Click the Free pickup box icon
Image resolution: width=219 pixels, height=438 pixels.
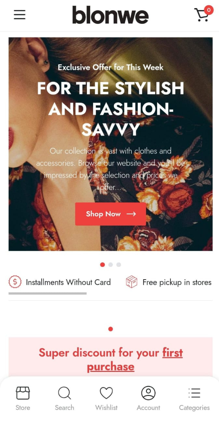tap(131, 282)
